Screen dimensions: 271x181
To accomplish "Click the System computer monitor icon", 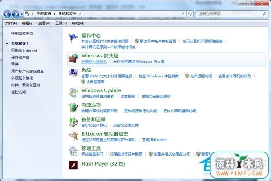I will (73, 73).
